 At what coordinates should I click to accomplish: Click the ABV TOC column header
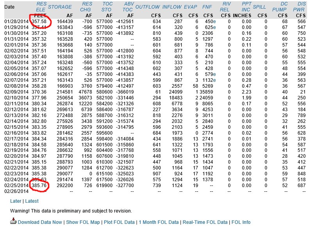(x=128, y=7)
